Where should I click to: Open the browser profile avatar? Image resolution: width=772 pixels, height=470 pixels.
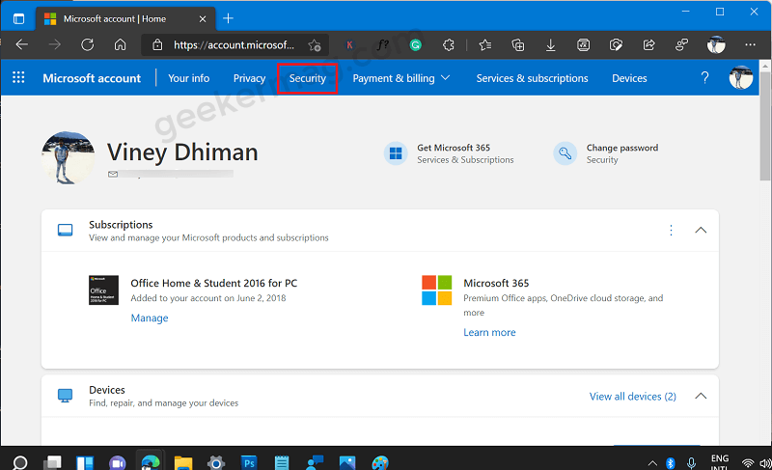click(716, 45)
